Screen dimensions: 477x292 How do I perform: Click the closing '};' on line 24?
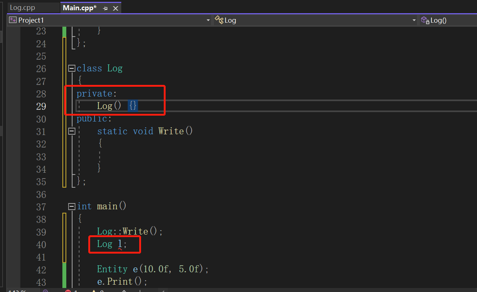point(81,44)
